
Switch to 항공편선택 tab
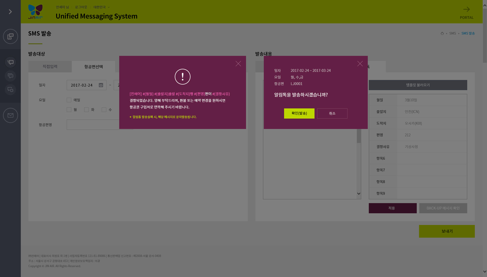pyautogui.click(x=94, y=67)
